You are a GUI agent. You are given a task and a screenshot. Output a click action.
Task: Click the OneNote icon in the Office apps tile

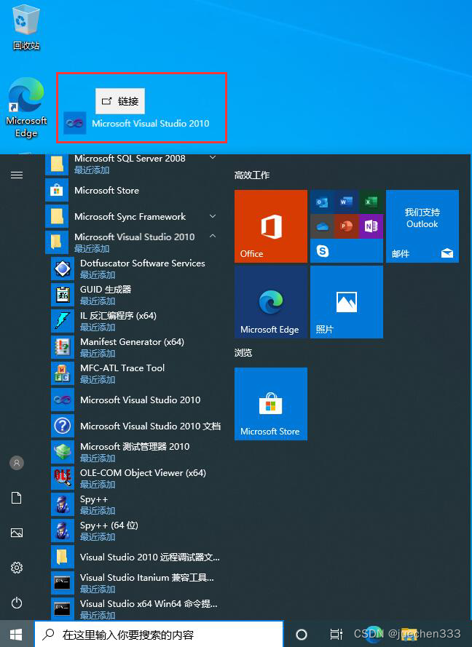coord(371,226)
